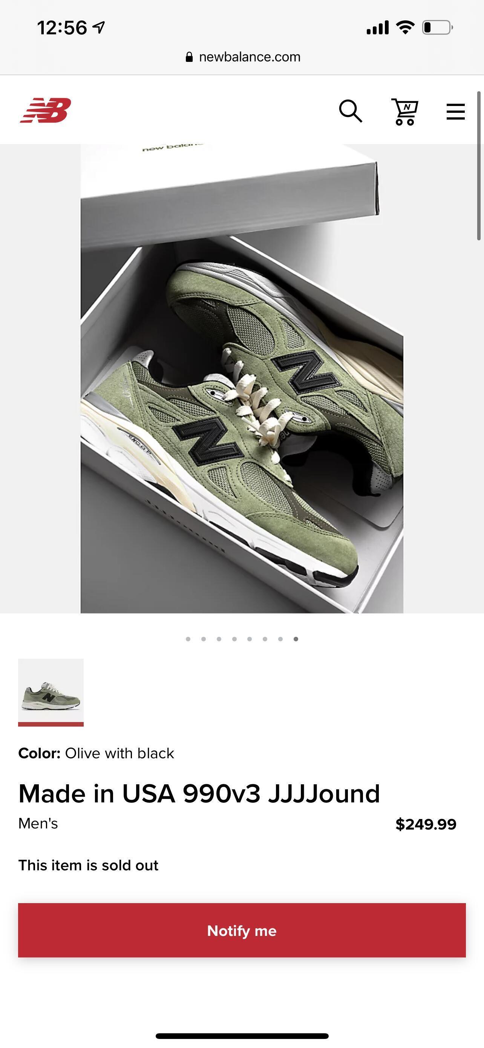The image size is (484, 1048).
Task: Select the first image carousel dot
Action: click(x=188, y=639)
